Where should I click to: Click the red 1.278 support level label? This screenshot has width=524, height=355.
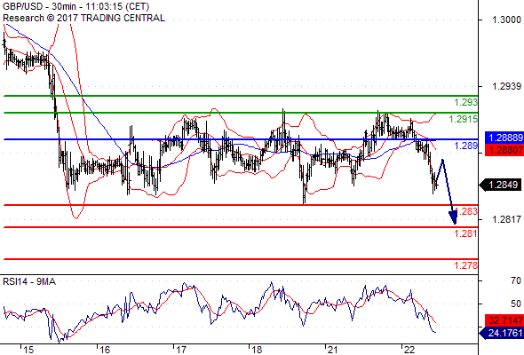click(x=466, y=265)
